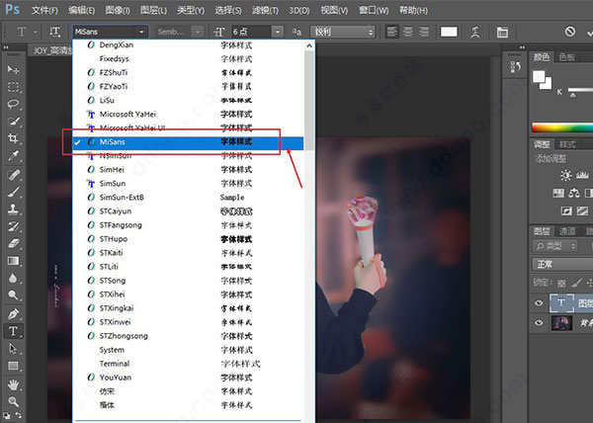This screenshot has height=423, width=593.
Task: Hide the background layer visibility eye
Action: click(x=539, y=323)
